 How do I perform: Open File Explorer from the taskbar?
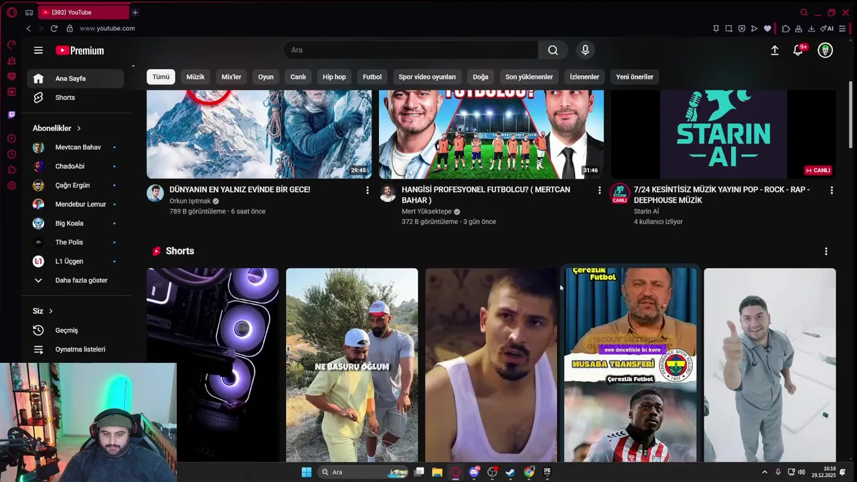coord(437,472)
